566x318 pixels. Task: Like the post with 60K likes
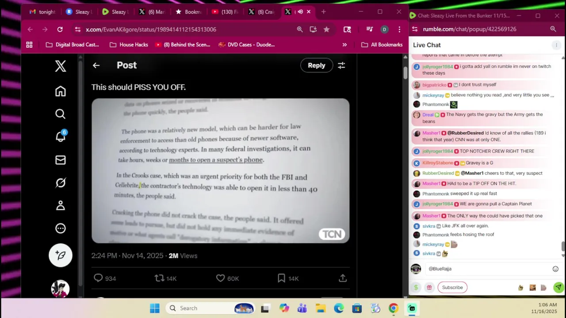click(x=227, y=278)
